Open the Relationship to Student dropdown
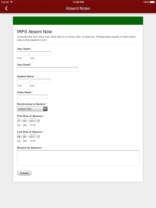This screenshot has width=156, height=208. click(x=32, y=109)
